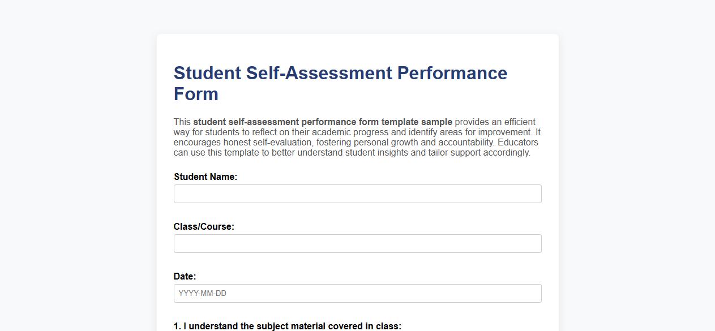
Task: Click question one about understanding subject material
Action: 286,325
